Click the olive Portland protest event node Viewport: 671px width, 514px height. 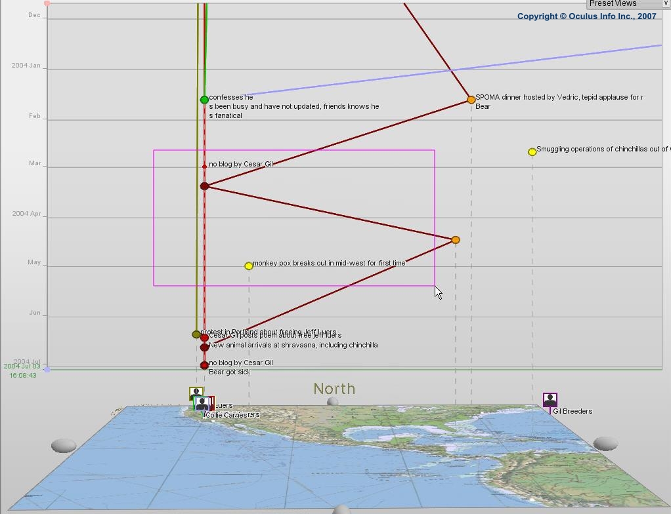click(x=196, y=334)
